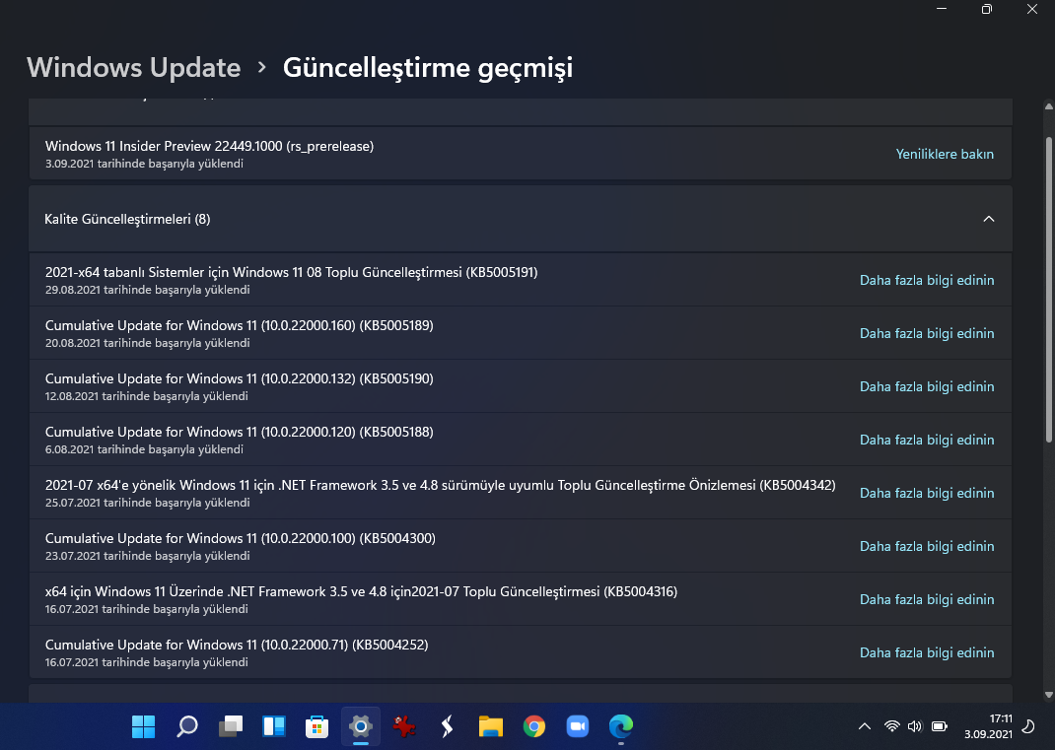Restore down the Settings window
This screenshot has width=1055, height=750.
[x=986, y=9]
